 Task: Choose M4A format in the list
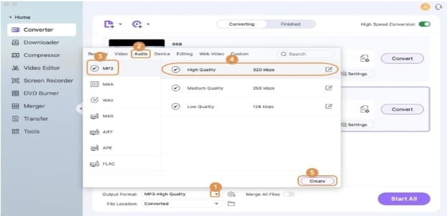(122, 85)
